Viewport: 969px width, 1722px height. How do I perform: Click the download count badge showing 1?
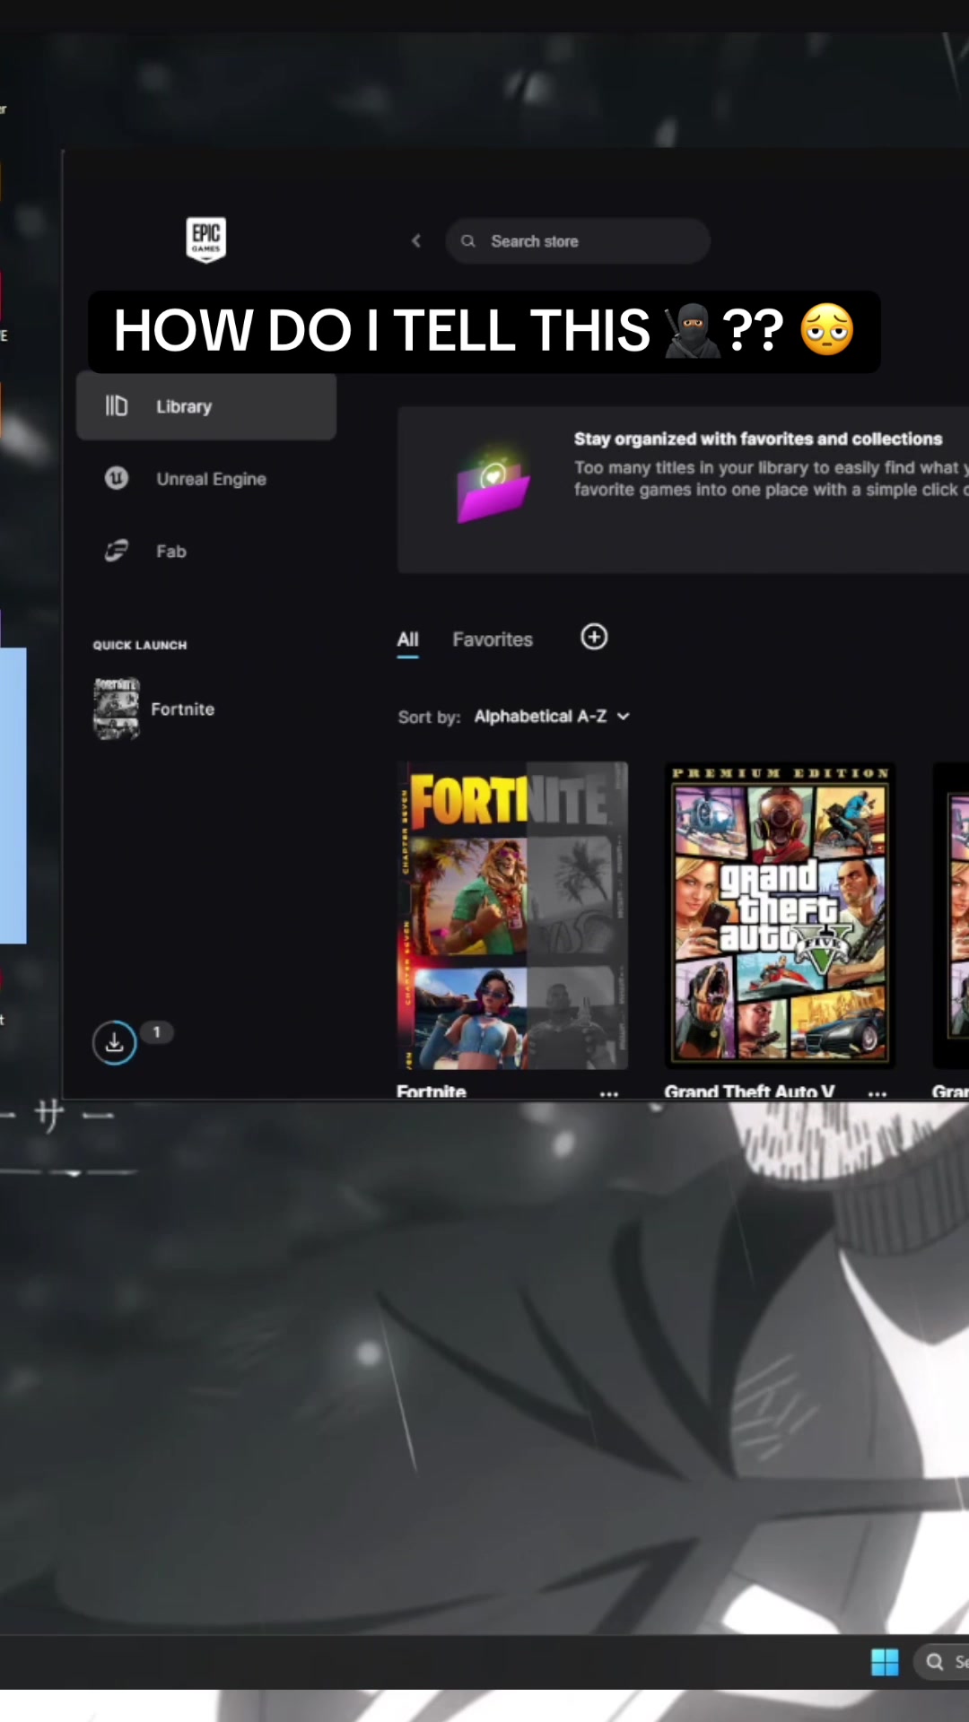click(x=156, y=1032)
